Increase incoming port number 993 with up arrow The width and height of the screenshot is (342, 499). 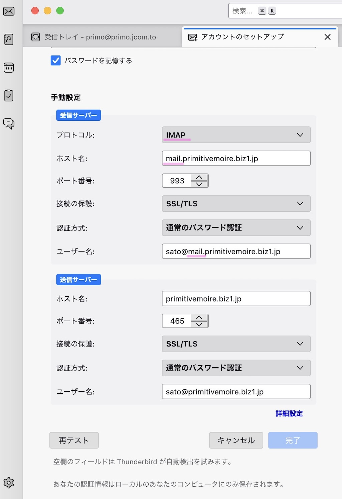click(x=199, y=177)
